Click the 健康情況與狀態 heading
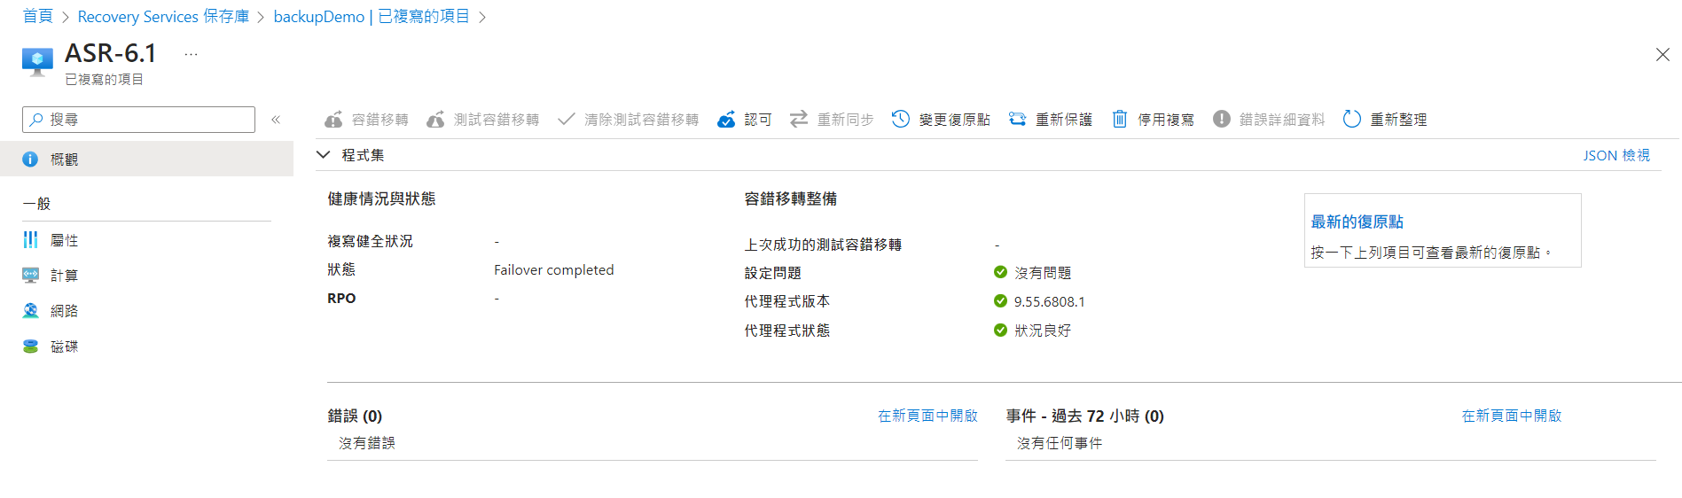 381,198
